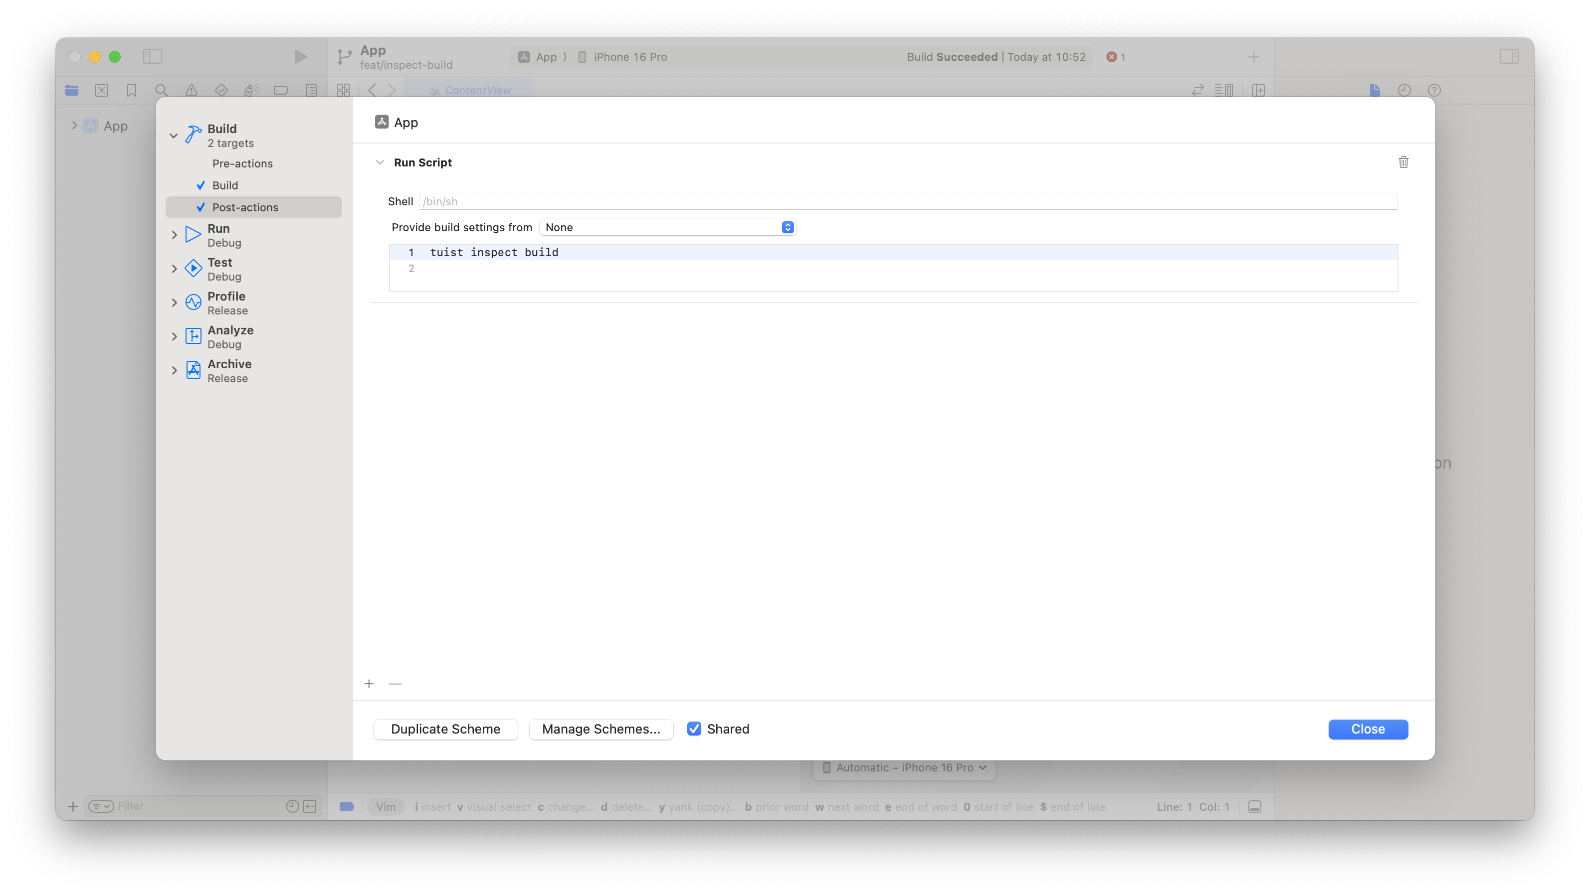Viewport: 1590px width, 894px height.
Task: Click the Duplicate Scheme button
Action: tap(445, 729)
